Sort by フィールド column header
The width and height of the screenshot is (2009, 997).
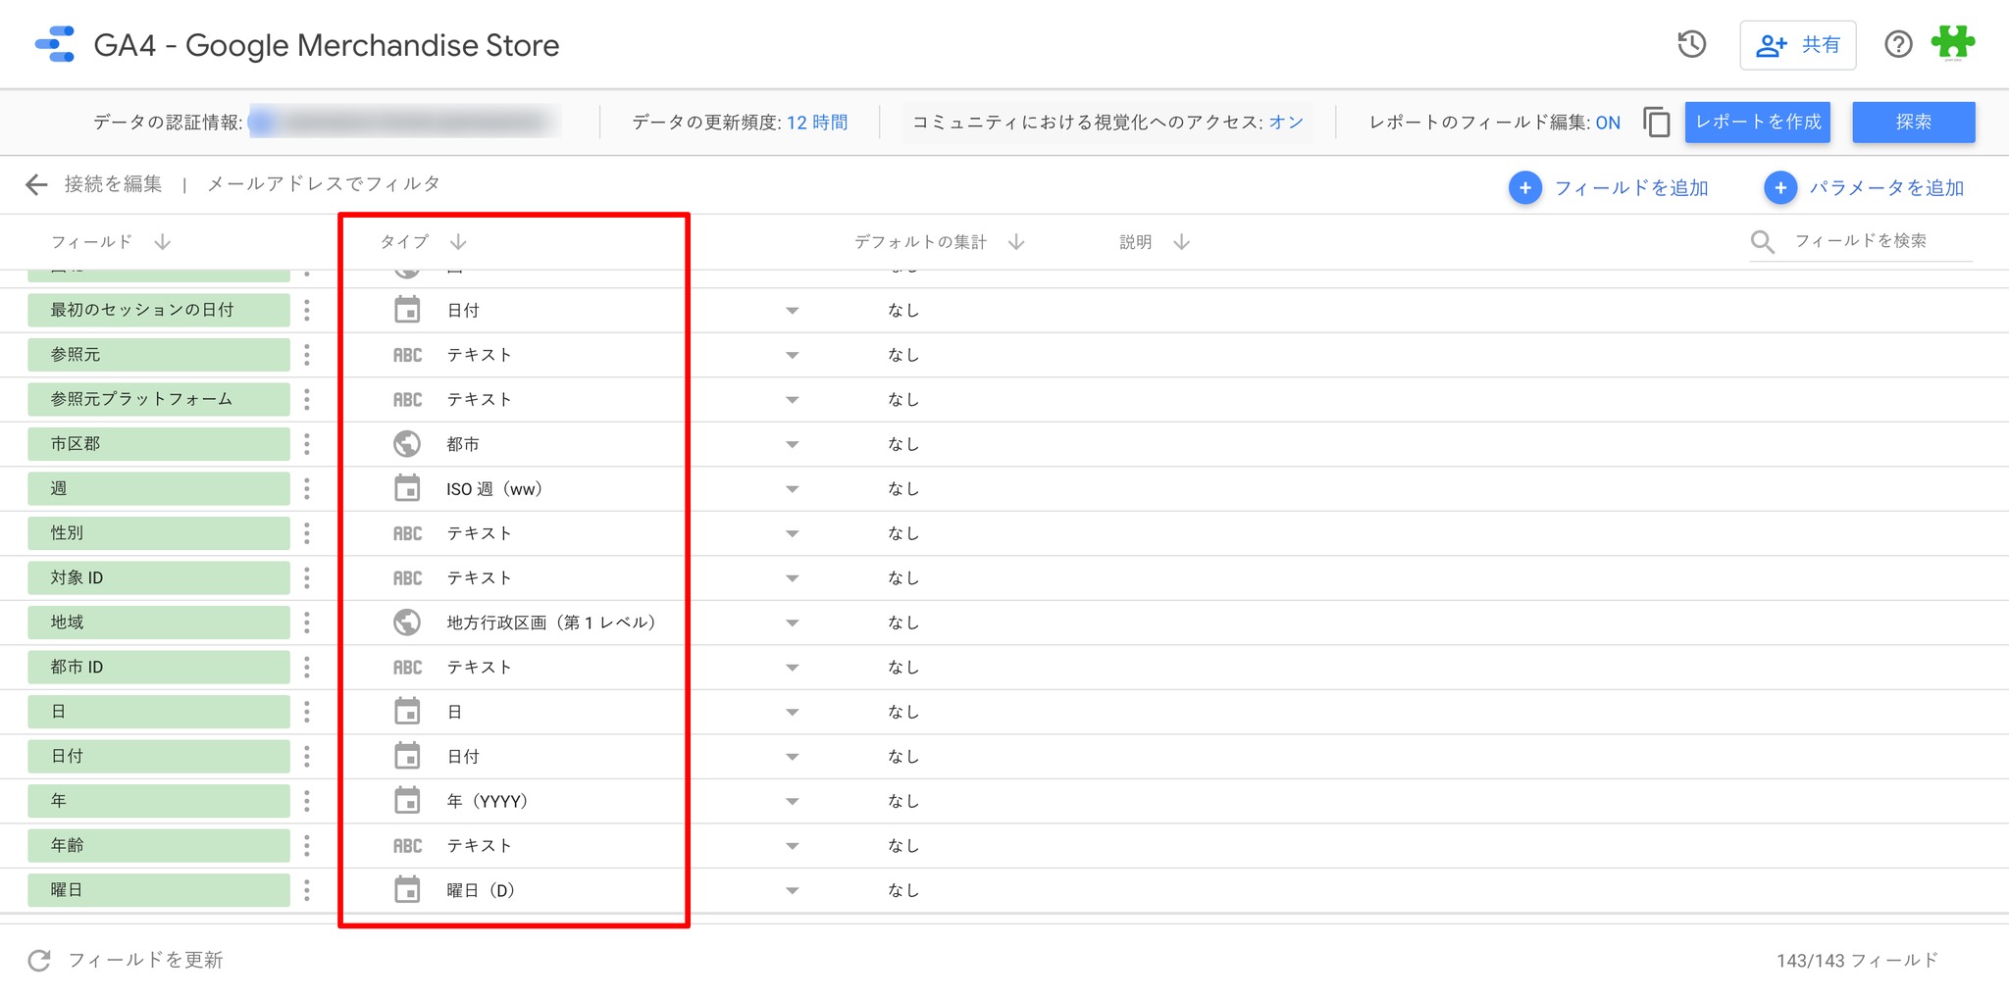pyautogui.click(x=111, y=242)
